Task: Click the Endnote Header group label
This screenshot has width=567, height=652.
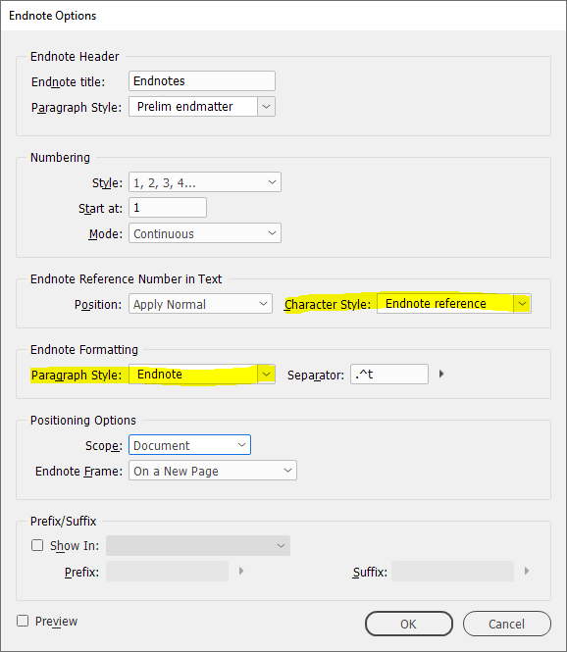Action: pyautogui.click(x=75, y=57)
